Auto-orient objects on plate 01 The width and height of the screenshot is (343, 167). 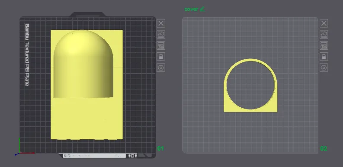click(161, 34)
